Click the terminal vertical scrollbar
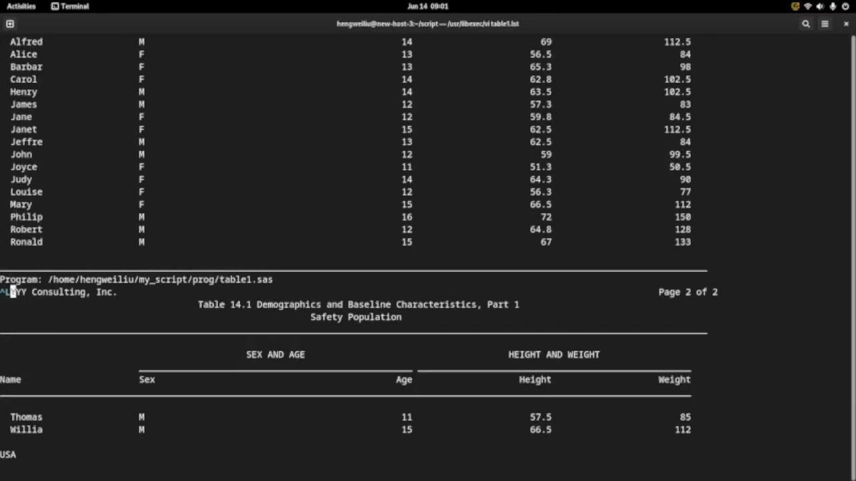856x481 pixels. tap(853, 257)
